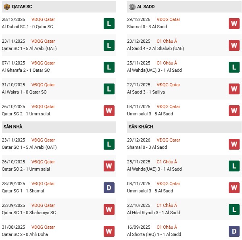Open Al Wakra 1 - 0 Qatar SC match
242x240 pixels.
24,92
